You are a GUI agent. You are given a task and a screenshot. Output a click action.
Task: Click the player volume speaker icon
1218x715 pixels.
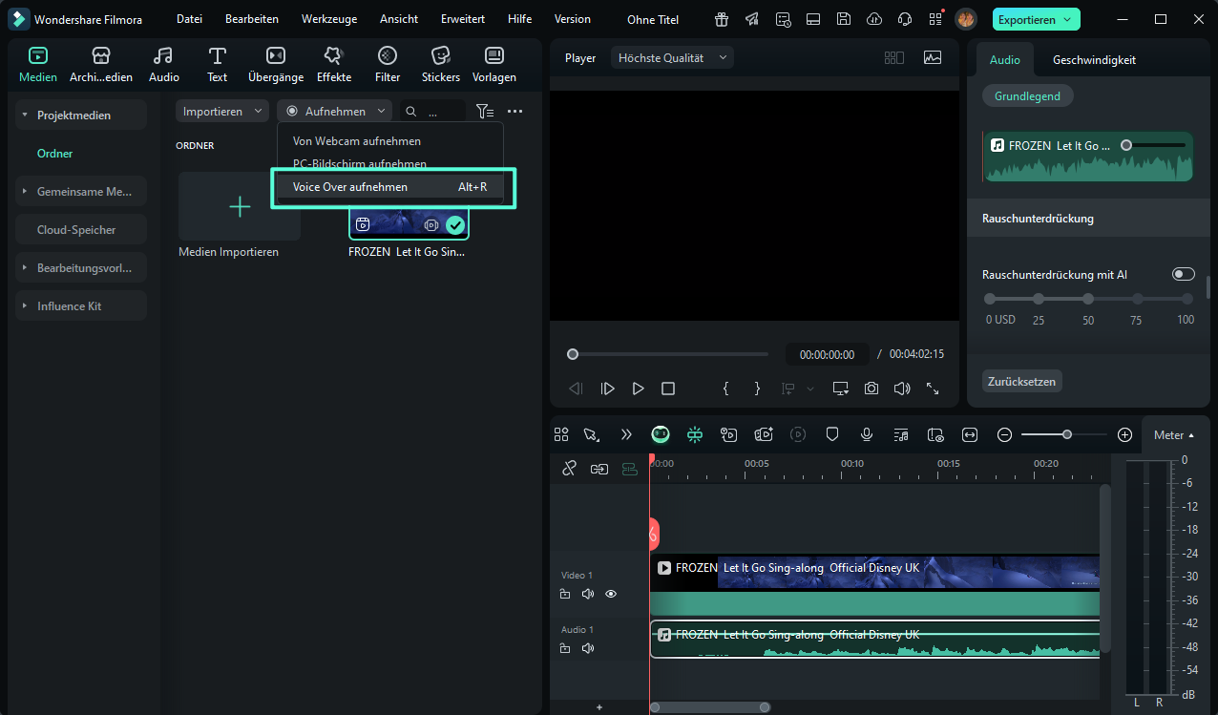pyautogui.click(x=902, y=389)
